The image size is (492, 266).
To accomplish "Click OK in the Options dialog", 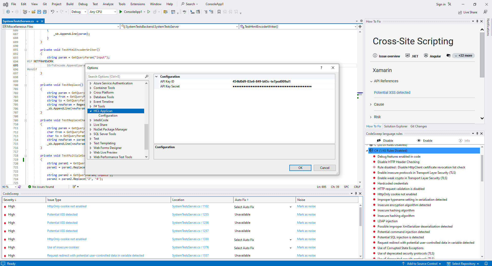I will [300, 168].
